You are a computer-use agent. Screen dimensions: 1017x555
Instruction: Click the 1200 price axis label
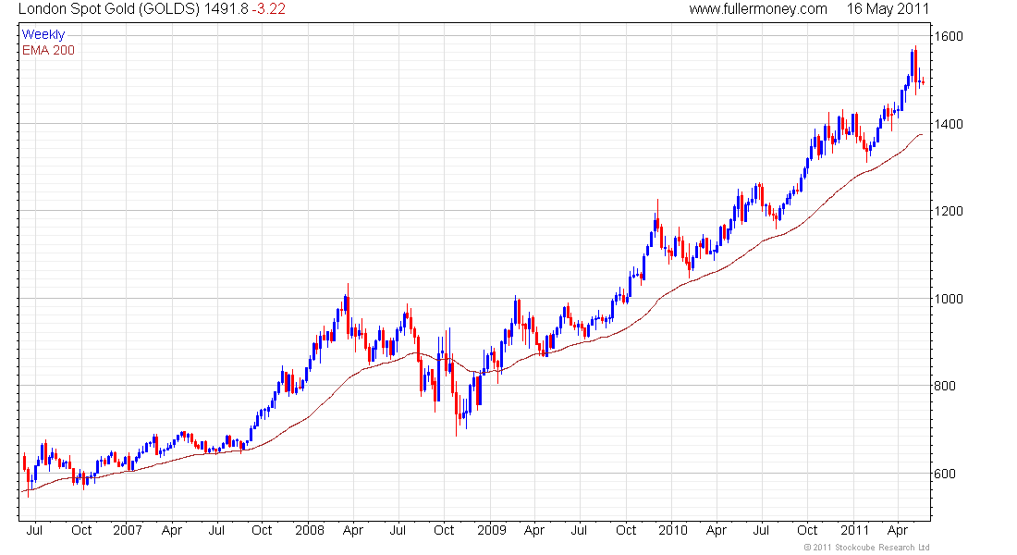coord(949,211)
